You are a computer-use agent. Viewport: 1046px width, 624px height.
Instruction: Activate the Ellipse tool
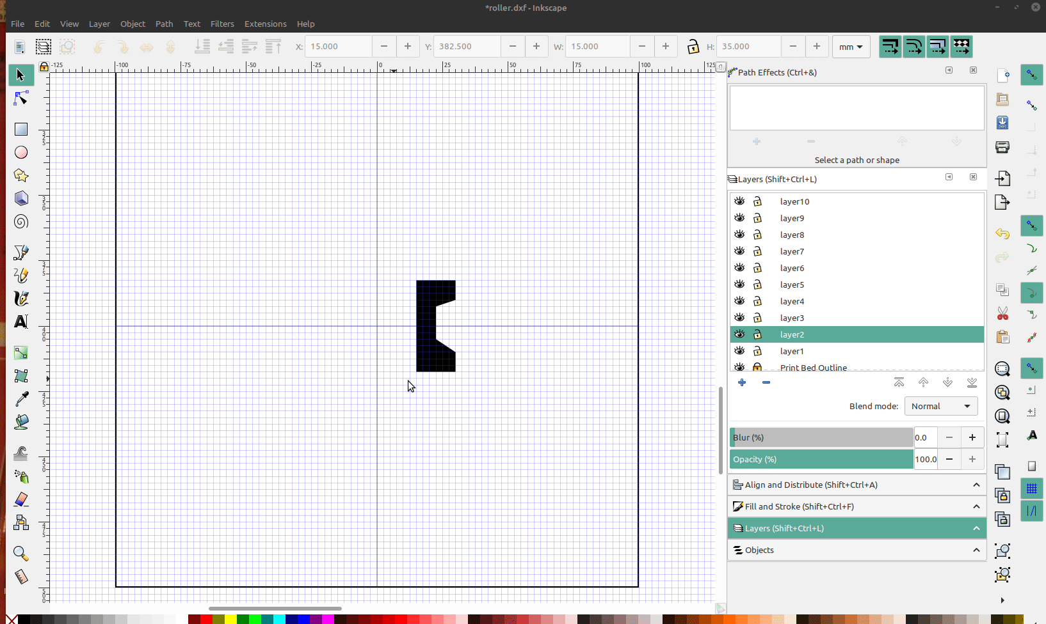(x=20, y=152)
